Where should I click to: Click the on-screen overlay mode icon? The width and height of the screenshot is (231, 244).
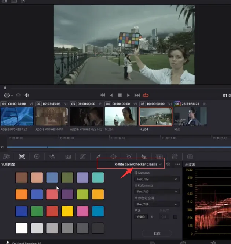pyautogui.click(x=7, y=95)
